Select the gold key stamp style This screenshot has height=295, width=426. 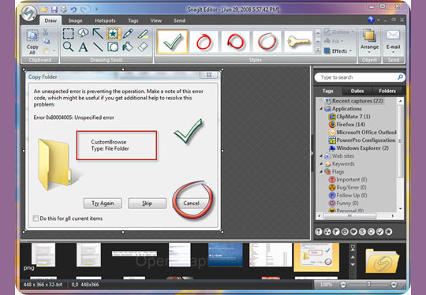tap(298, 42)
